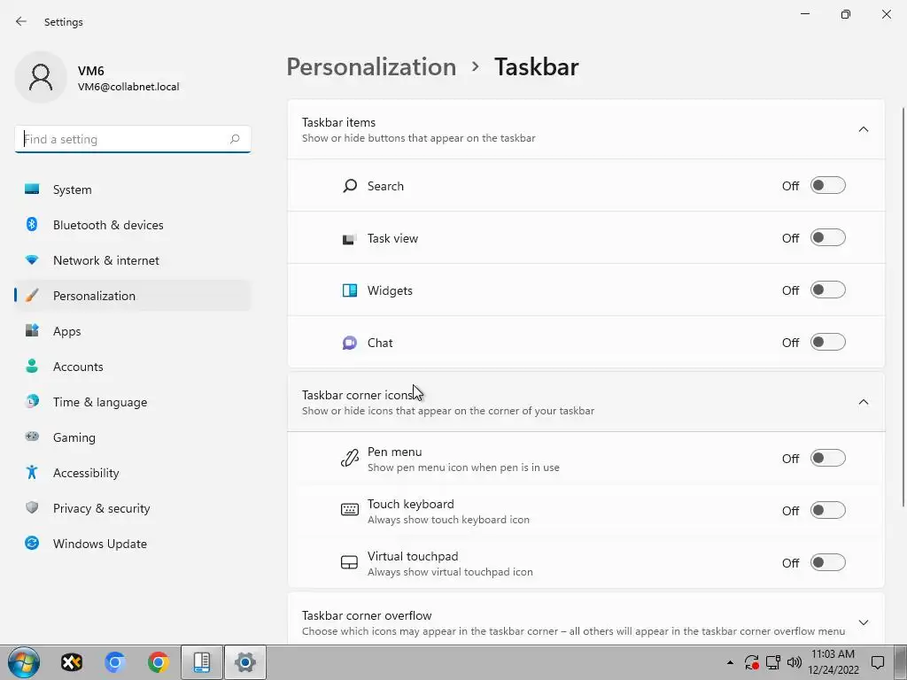The height and width of the screenshot is (680, 907).
Task: Open the blue Chromium taskbar icon
Action: point(114,662)
